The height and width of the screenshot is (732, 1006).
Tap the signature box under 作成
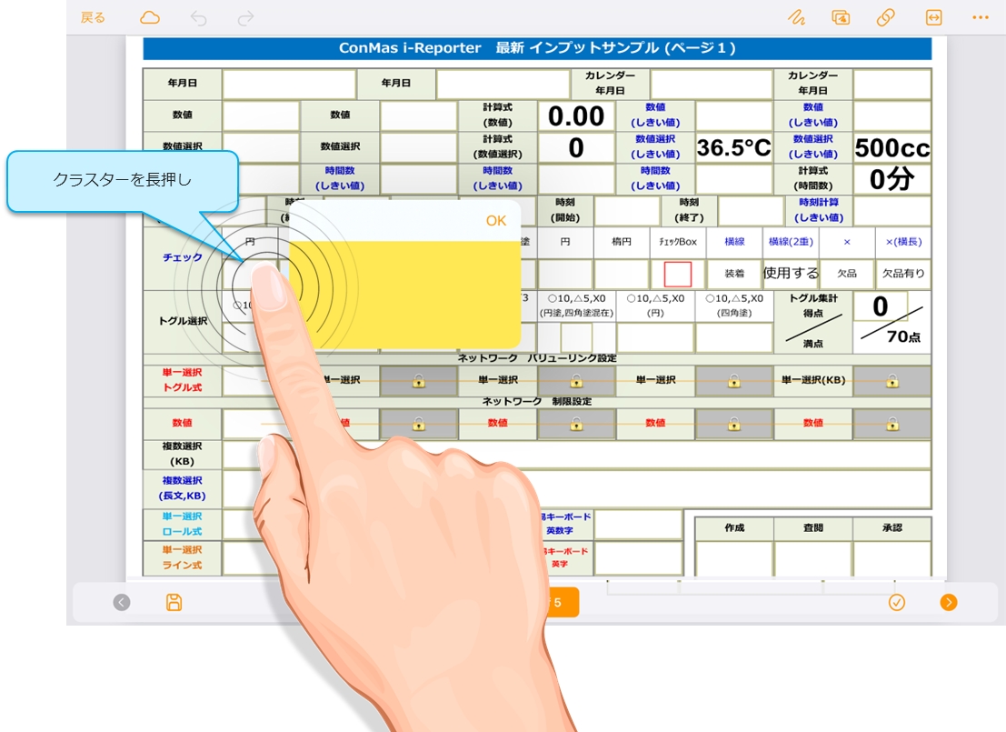(x=734, y=558)
